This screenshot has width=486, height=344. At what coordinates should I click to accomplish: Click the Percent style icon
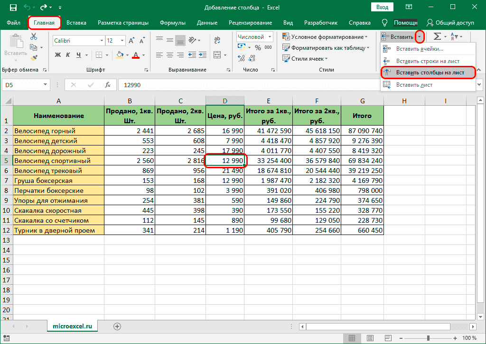click(x=259, y=47)
